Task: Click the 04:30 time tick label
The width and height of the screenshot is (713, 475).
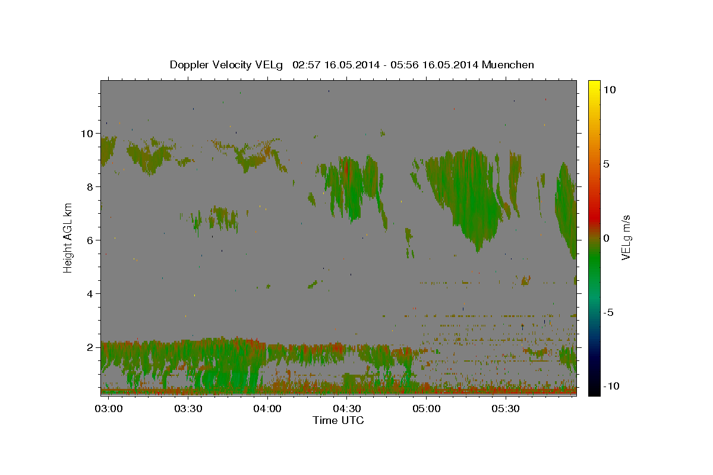Action: point(347,408)
